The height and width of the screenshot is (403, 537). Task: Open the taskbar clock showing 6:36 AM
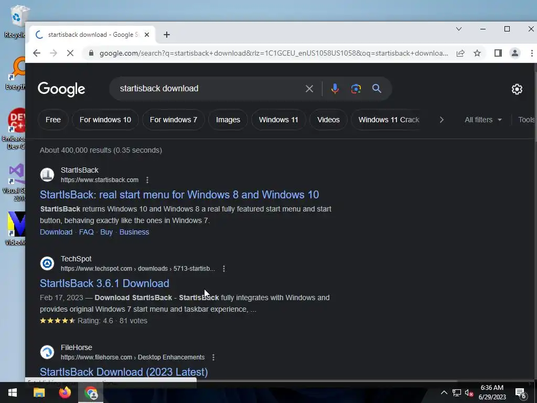(492, 393)
